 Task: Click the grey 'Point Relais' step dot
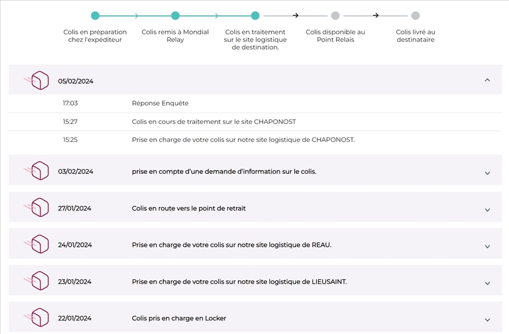point(335,16)
